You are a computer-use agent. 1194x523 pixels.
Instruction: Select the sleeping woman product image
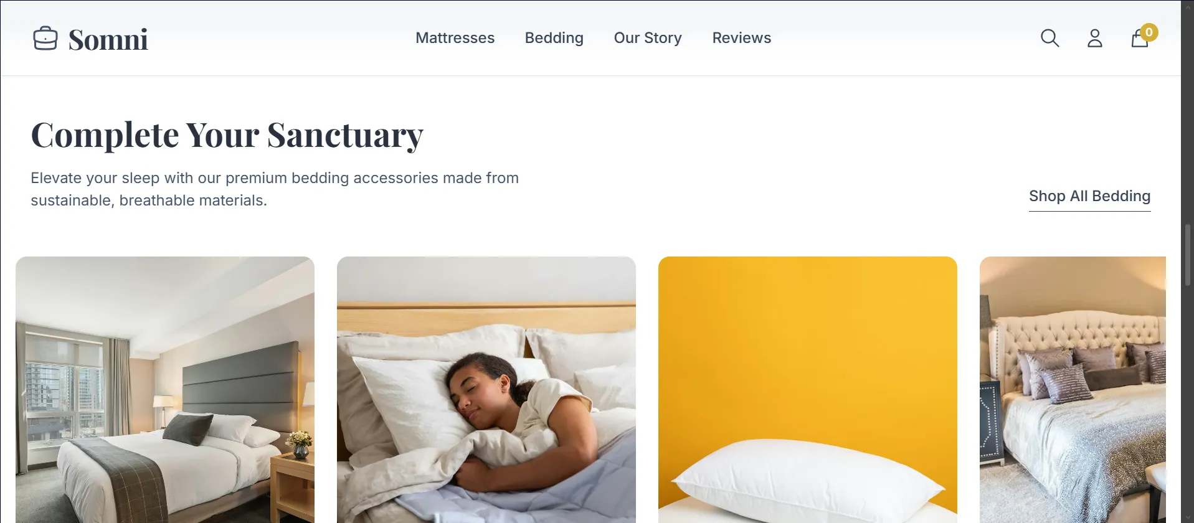tap(486, 390)
